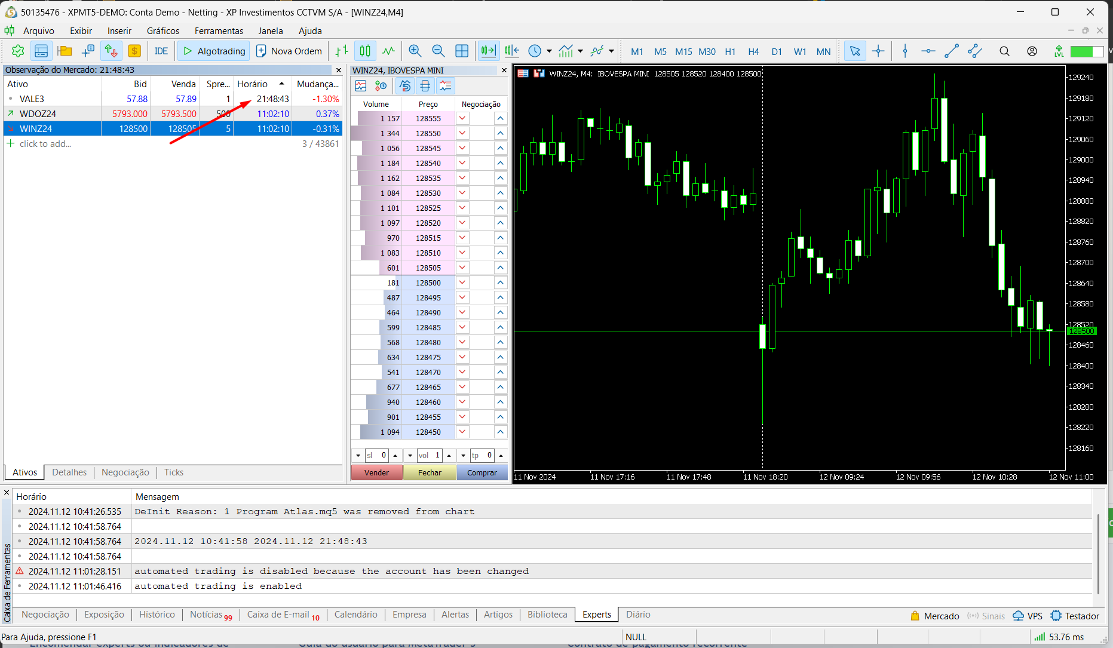
Task: Click the green LVL icon
Action: (x=1059, y=51)
